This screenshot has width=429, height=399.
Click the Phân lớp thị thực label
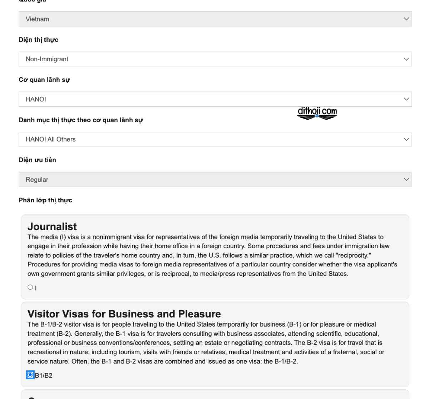[45, 200]
